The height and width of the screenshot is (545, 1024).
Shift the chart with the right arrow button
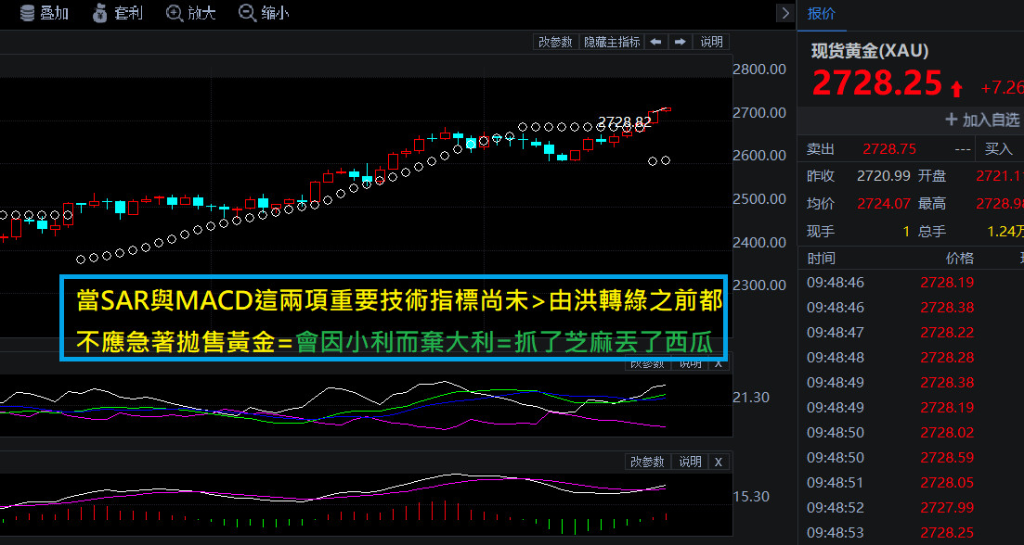(681, 42)
